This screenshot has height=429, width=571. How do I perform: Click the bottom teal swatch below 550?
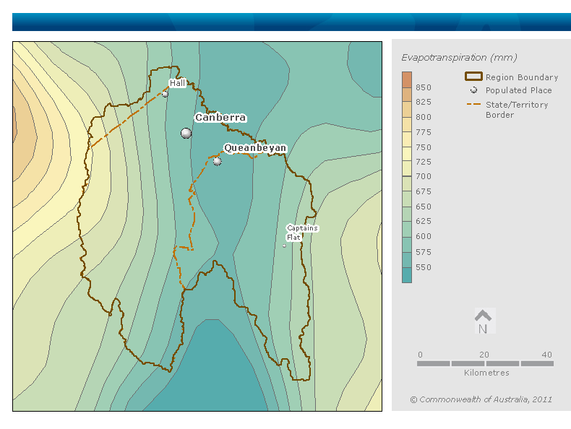point(407,275)
